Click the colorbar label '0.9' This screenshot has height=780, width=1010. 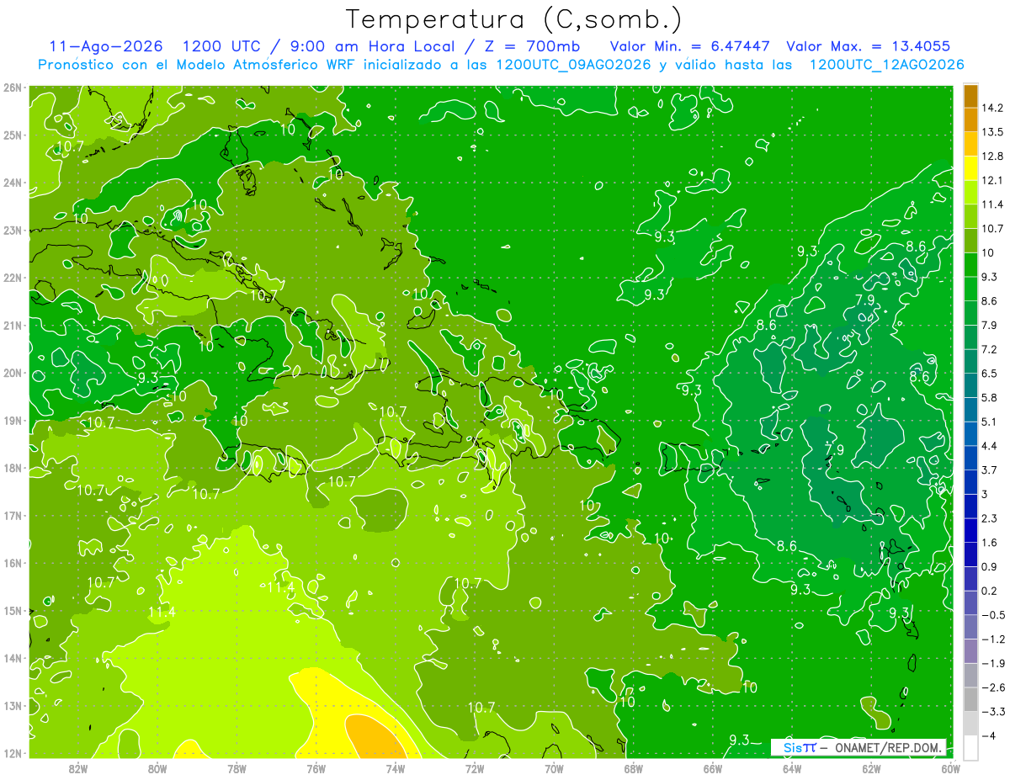(991, 567)
